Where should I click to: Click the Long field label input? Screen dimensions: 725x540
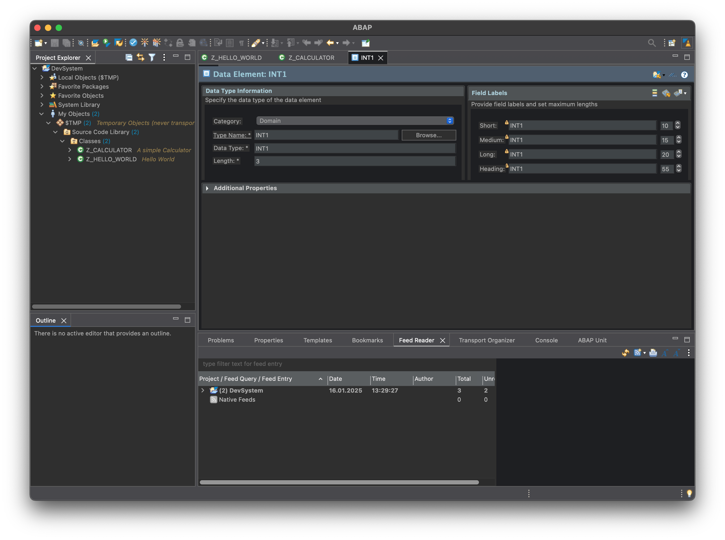582,155
